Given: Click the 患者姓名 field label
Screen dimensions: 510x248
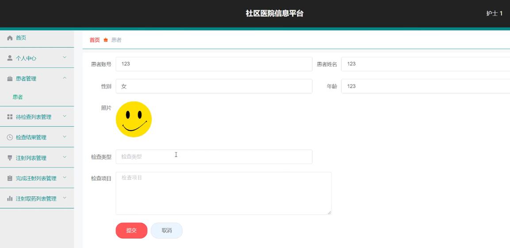Looking at the screenshot, I should [327, 64].
